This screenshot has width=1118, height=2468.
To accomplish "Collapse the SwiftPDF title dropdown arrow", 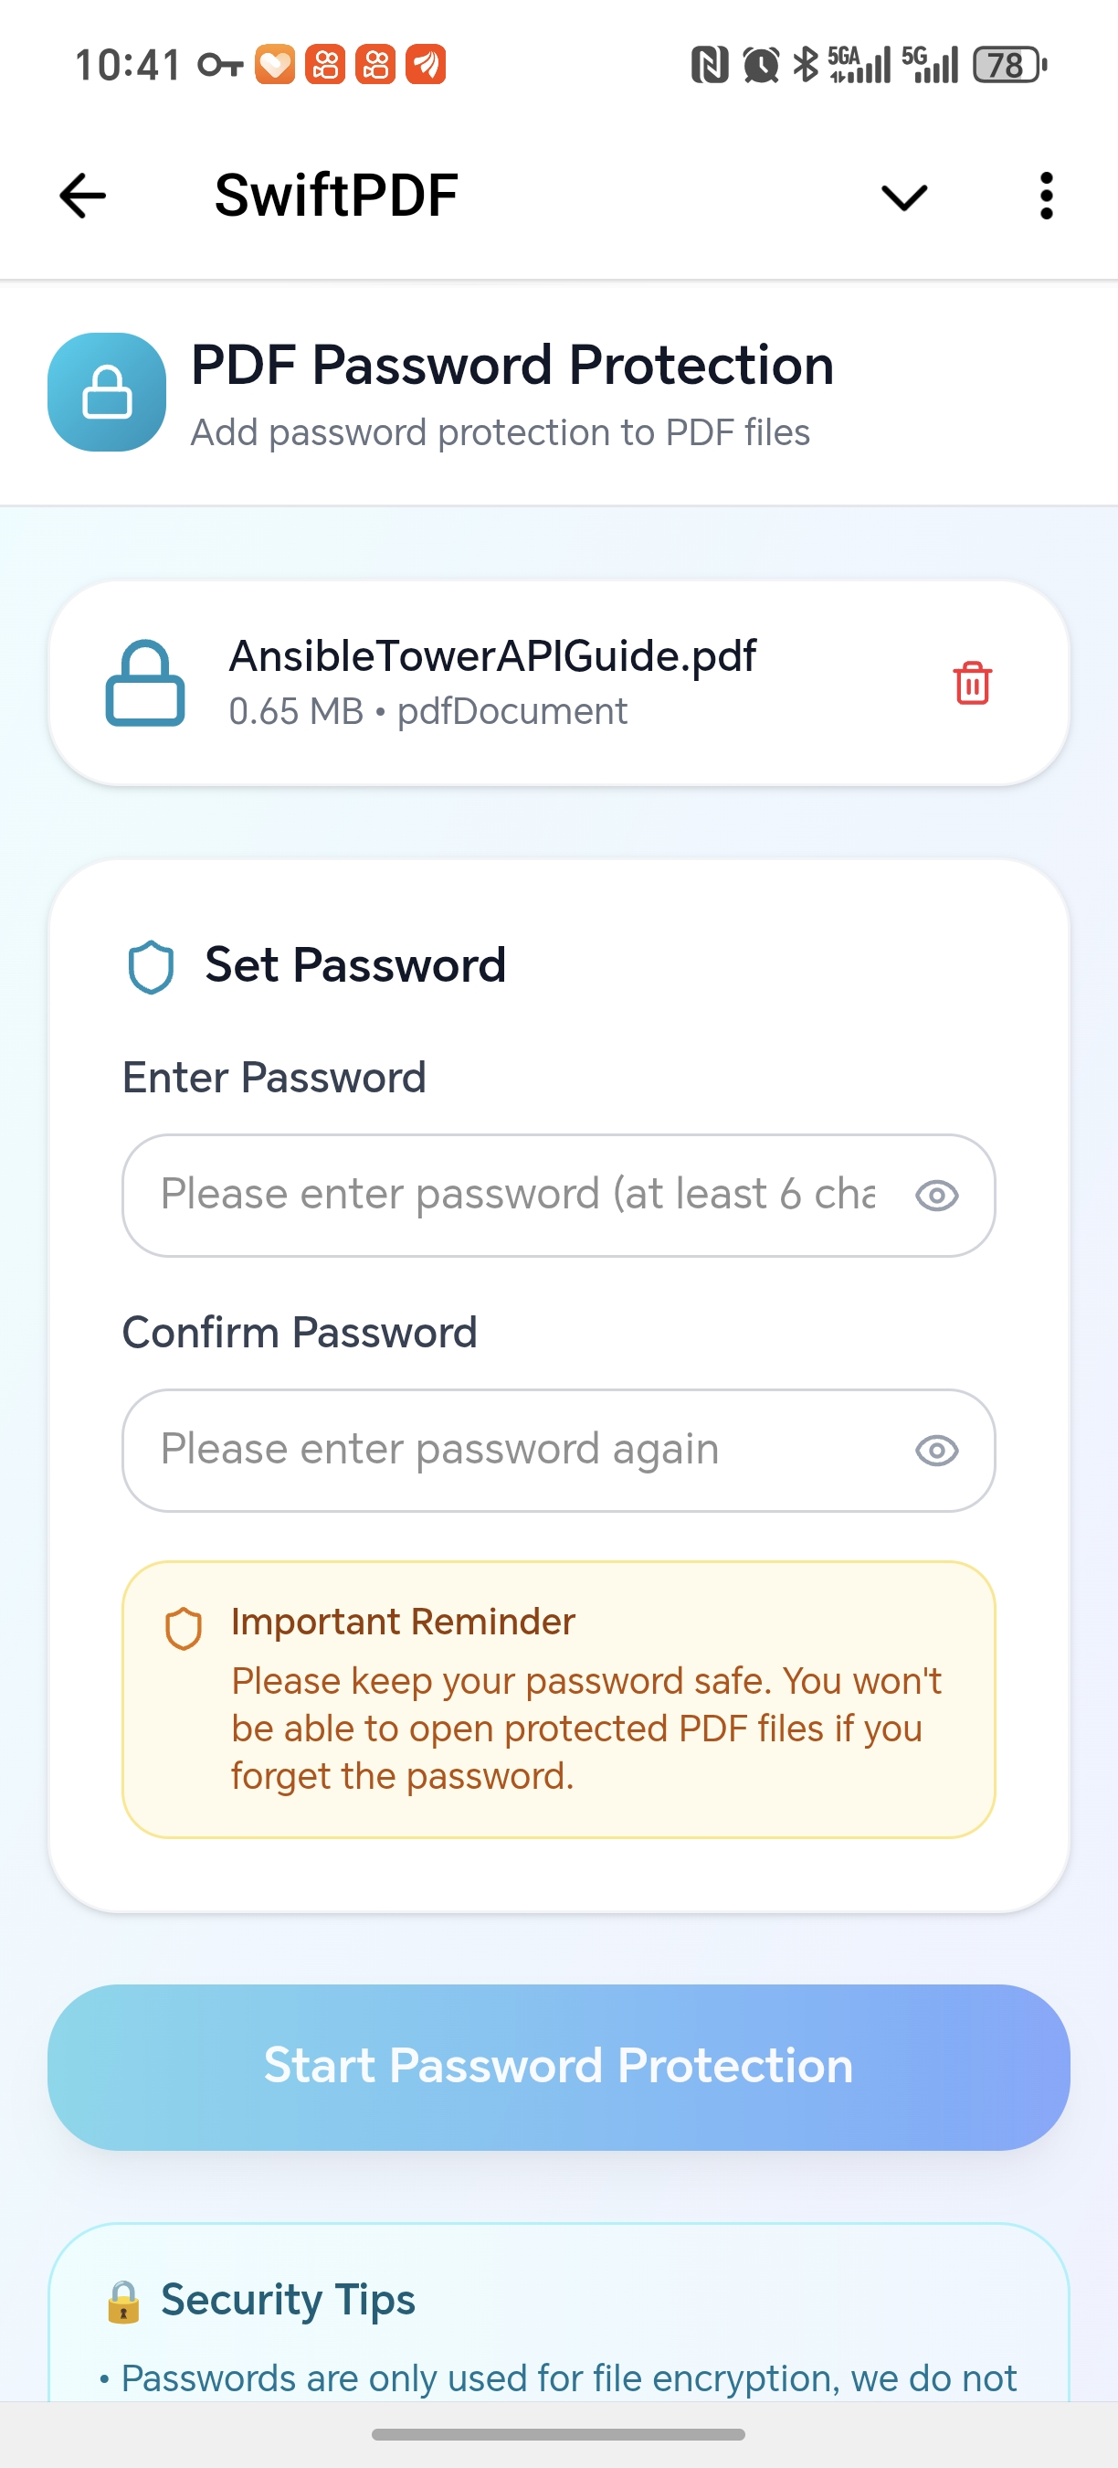I will 901,197.
